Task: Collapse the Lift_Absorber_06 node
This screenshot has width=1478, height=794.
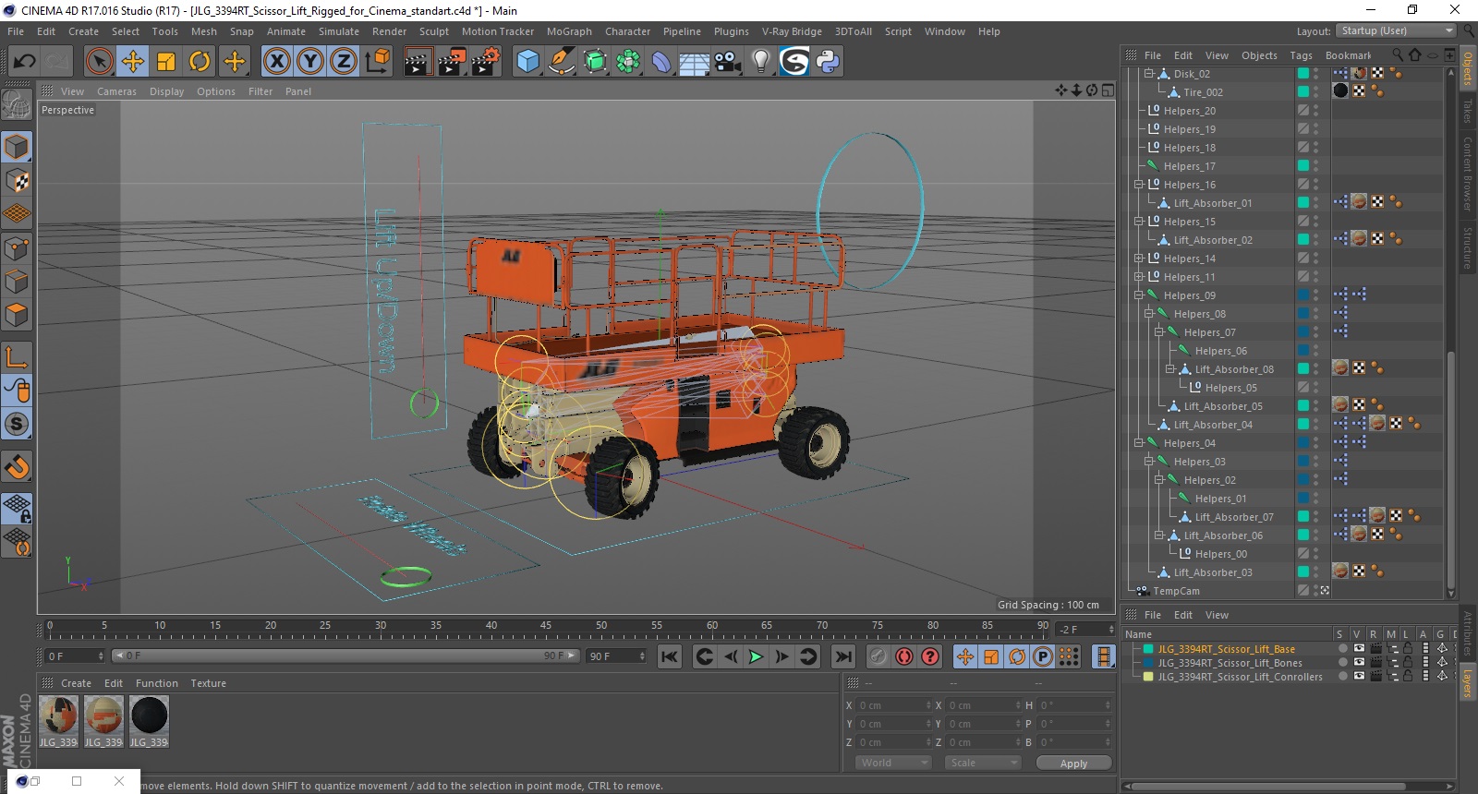Action: pos(1159,535)
